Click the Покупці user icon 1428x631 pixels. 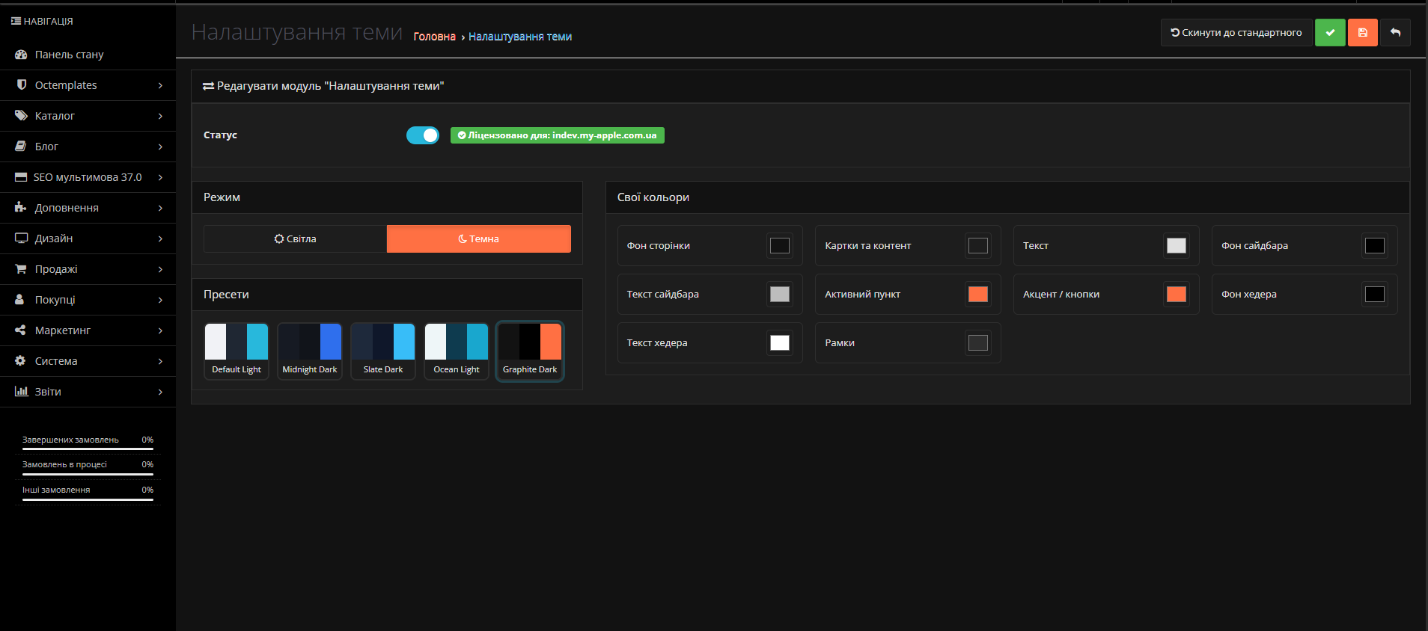pyautogui.click(x=20, y=300)
